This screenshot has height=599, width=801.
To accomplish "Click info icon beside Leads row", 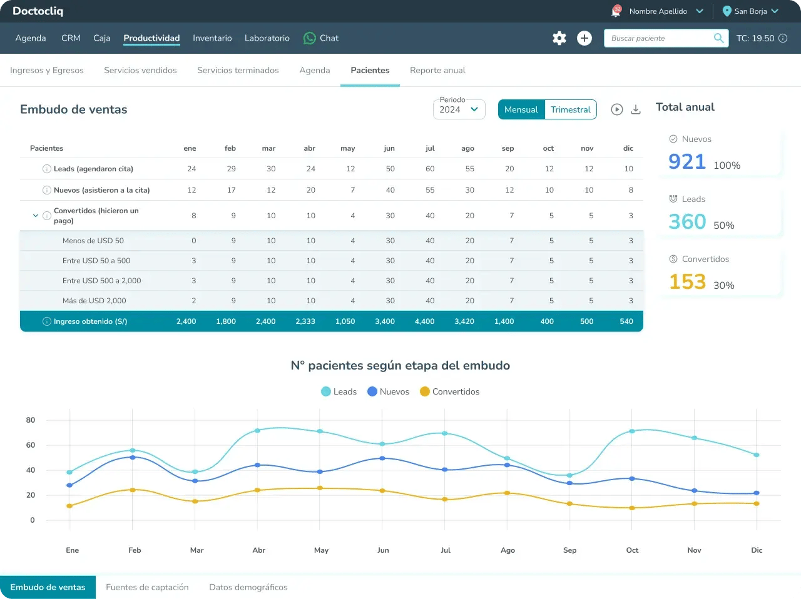I will tap(46, 169).
